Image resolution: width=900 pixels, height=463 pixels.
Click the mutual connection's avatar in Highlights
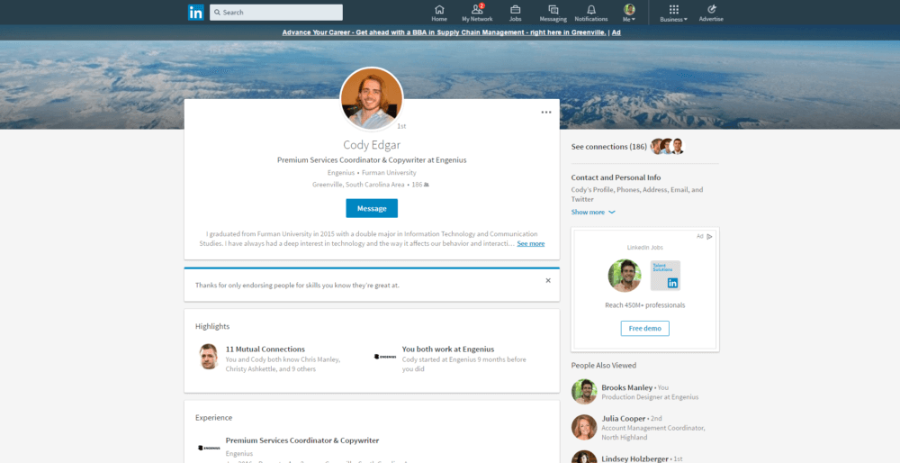pos(209,357)
